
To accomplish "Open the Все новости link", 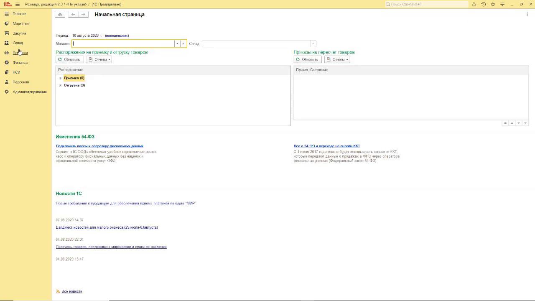I will point(71,291).
